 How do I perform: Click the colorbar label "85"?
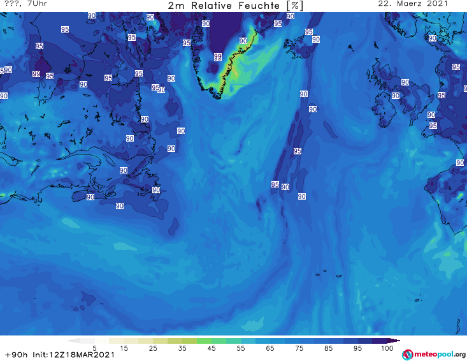(x=329, y=348)
